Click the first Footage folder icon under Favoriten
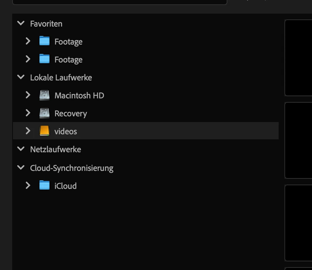 click(x=44, y=41)
